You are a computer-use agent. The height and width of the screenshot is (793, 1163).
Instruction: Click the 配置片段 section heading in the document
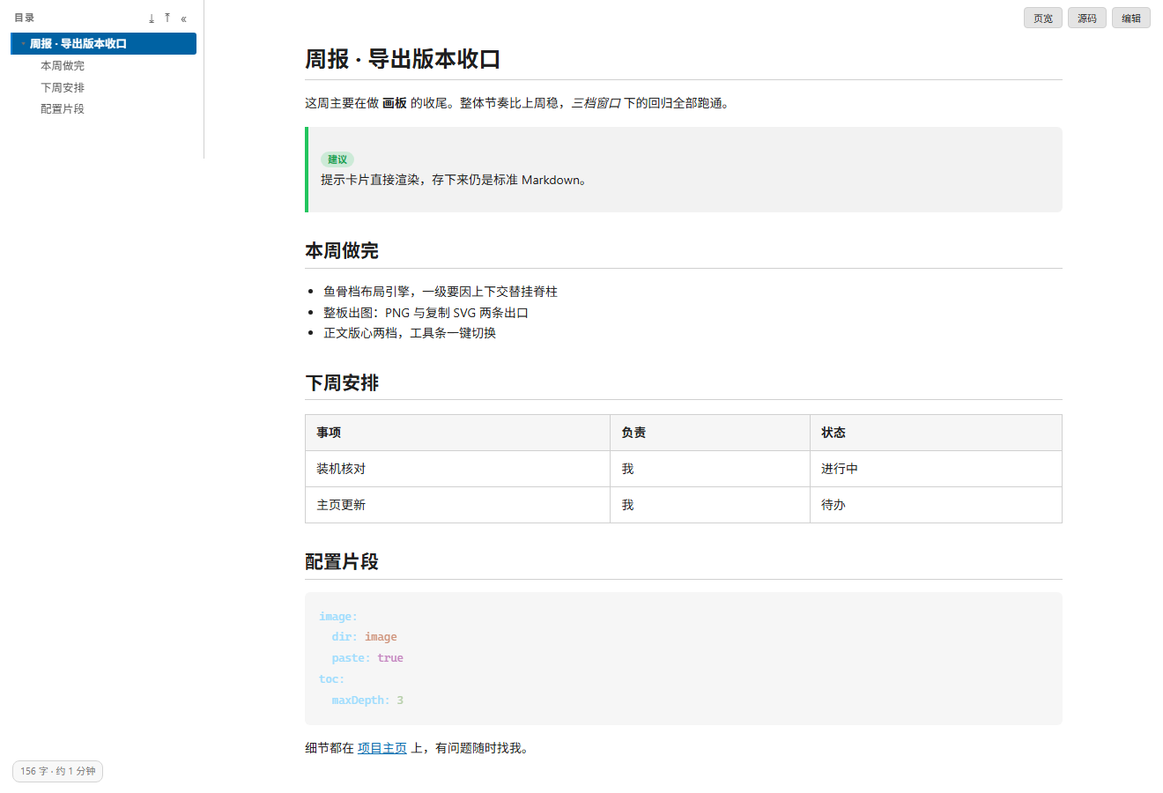[342, 562]
